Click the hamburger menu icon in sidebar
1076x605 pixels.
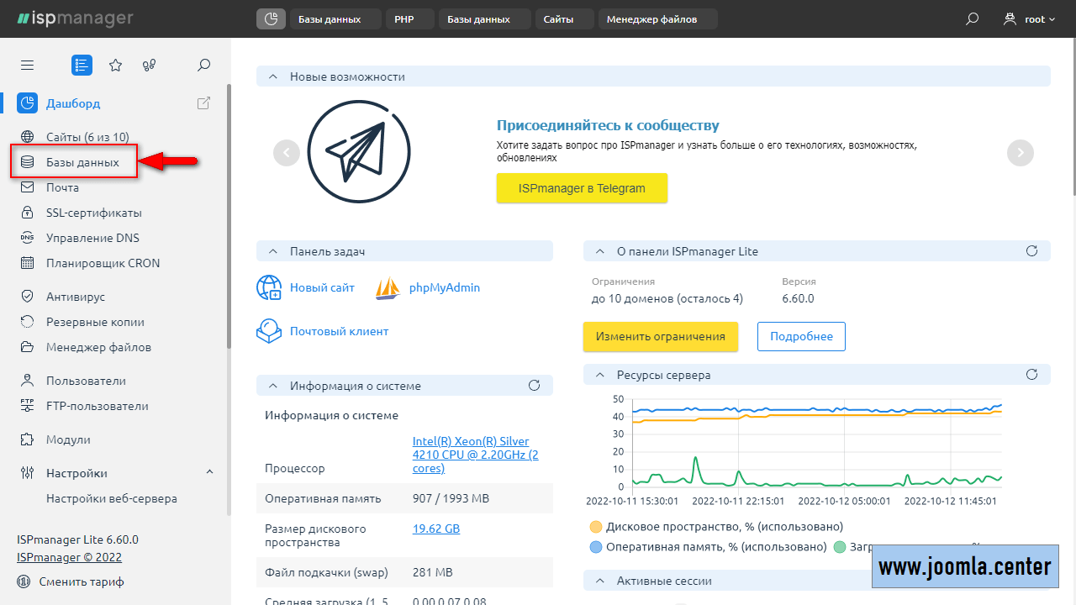(x=28, y=66)
